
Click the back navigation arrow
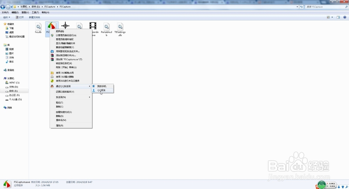[3, 7]
